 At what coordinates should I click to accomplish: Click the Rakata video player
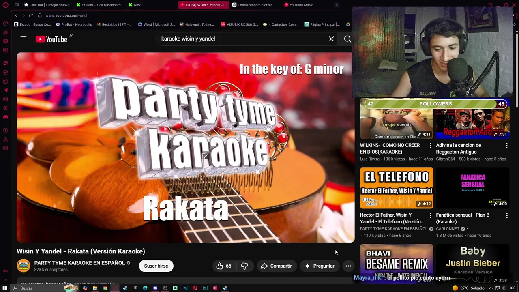[185, 147]
